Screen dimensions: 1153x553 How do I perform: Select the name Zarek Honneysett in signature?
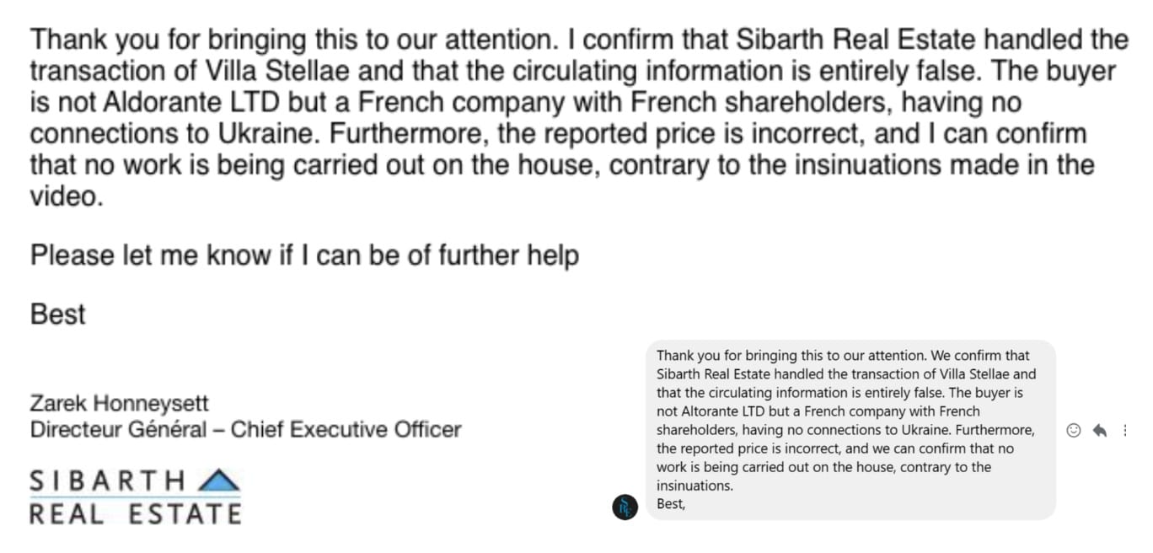120,403
